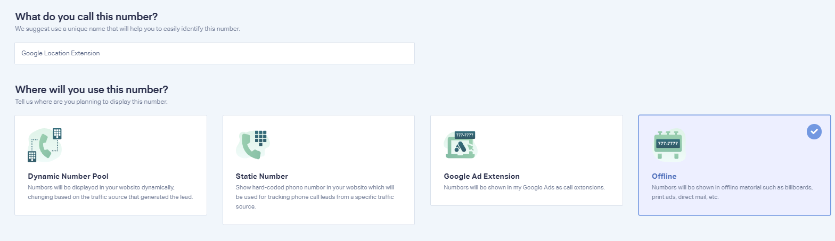Focus the number name input field
835x241 pixels.
215,53
